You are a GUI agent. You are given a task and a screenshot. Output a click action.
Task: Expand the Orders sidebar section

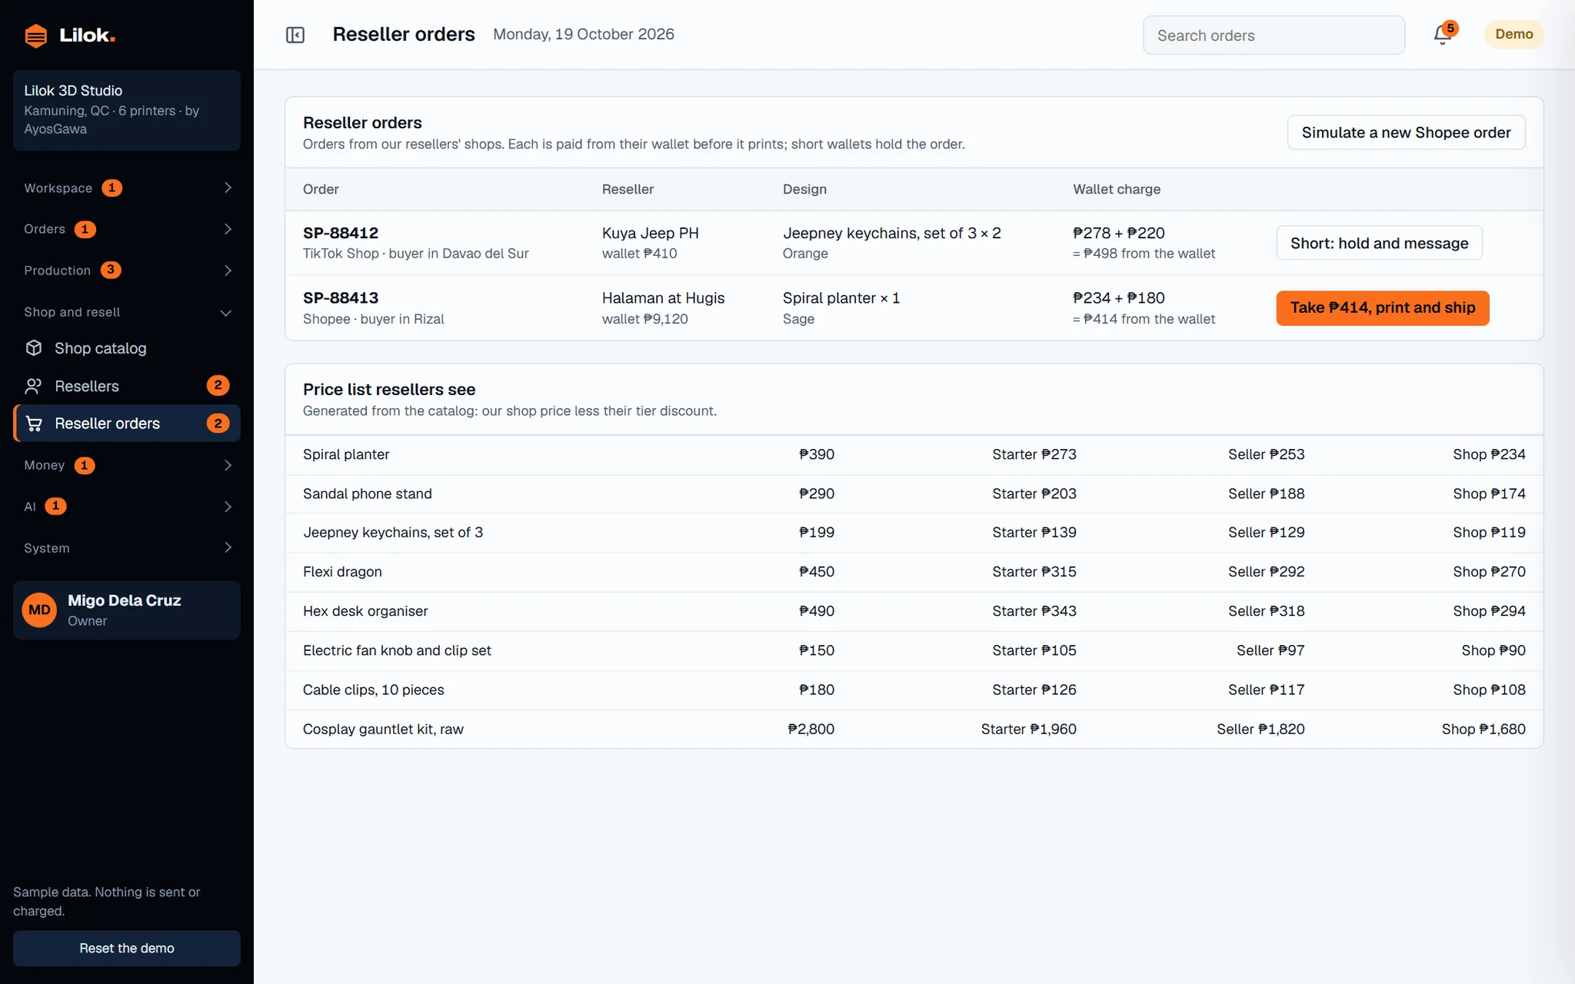[x=127, y=229]
